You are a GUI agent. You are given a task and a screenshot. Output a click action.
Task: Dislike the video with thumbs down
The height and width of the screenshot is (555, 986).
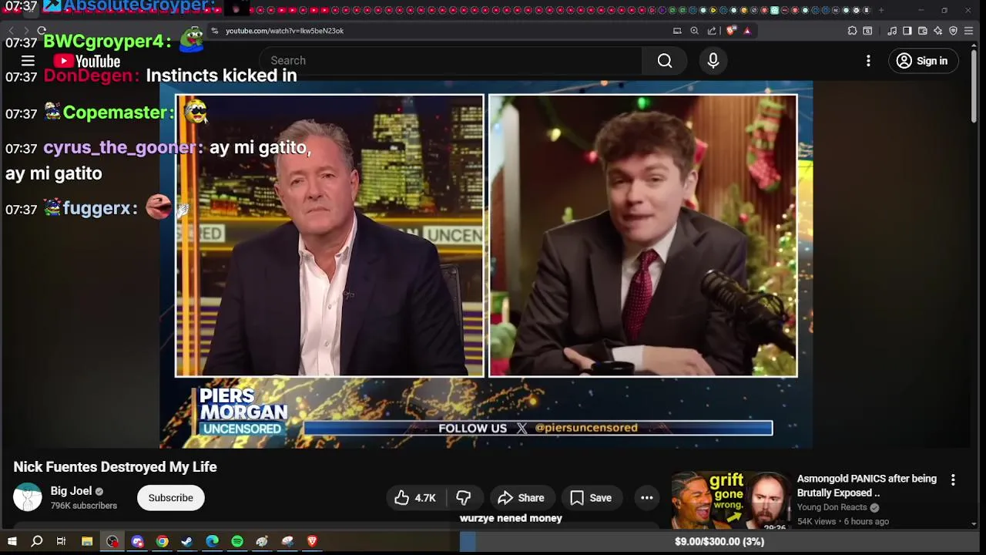pos(464,498)
